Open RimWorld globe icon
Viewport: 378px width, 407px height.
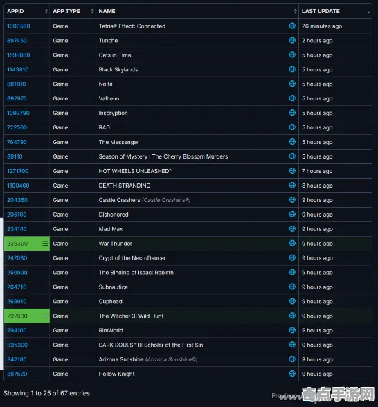(292, 330)
